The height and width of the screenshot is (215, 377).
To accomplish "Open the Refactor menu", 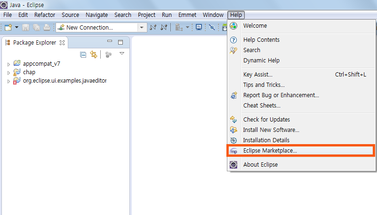I will [x=45, y=15].
